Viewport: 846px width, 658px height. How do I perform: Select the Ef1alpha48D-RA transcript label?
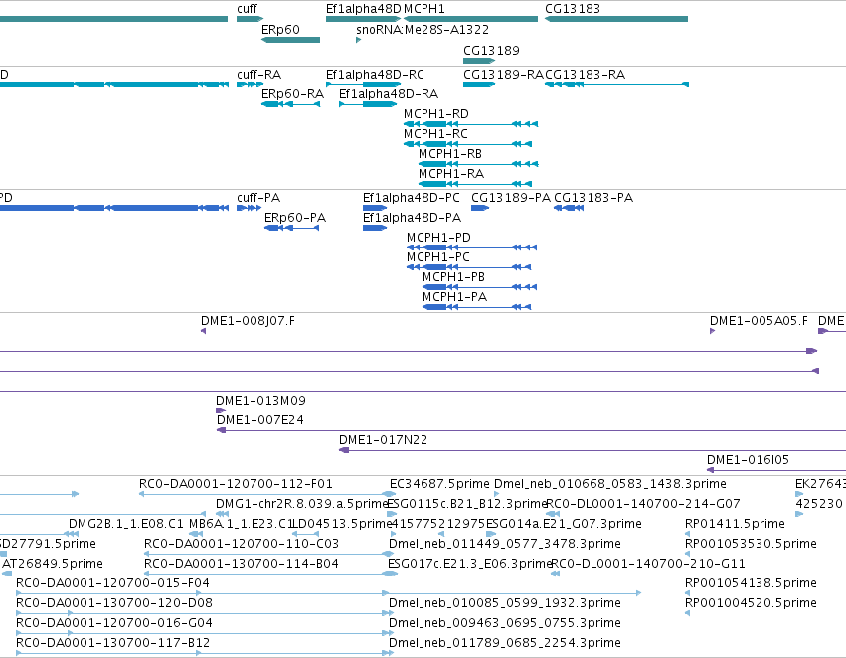(x=389, y=94)
